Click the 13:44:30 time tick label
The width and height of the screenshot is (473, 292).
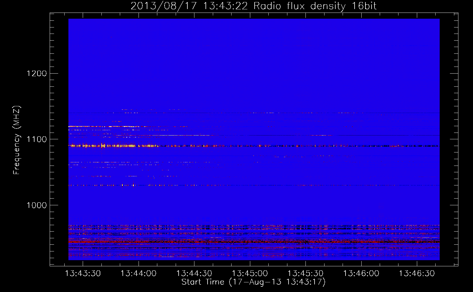(194, 274)
